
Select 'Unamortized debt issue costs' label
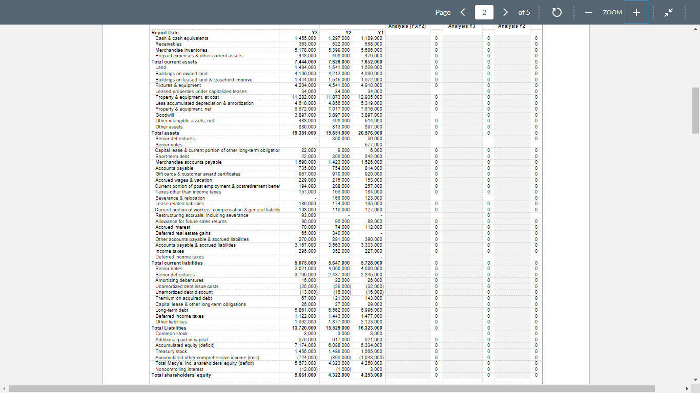pos(187,287)
